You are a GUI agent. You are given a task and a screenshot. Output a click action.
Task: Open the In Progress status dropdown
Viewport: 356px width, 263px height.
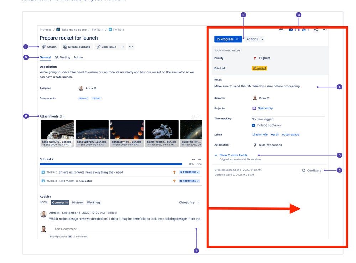point(228,39)
